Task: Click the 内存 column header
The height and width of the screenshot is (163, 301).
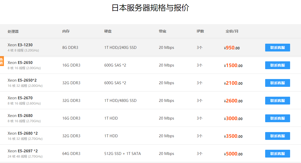Action: (x=66, y=31)
